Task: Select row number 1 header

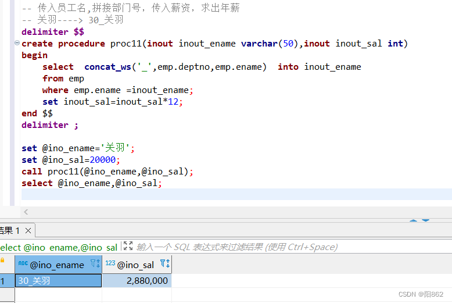Action: pyautogui.click(x=5, y=281)
